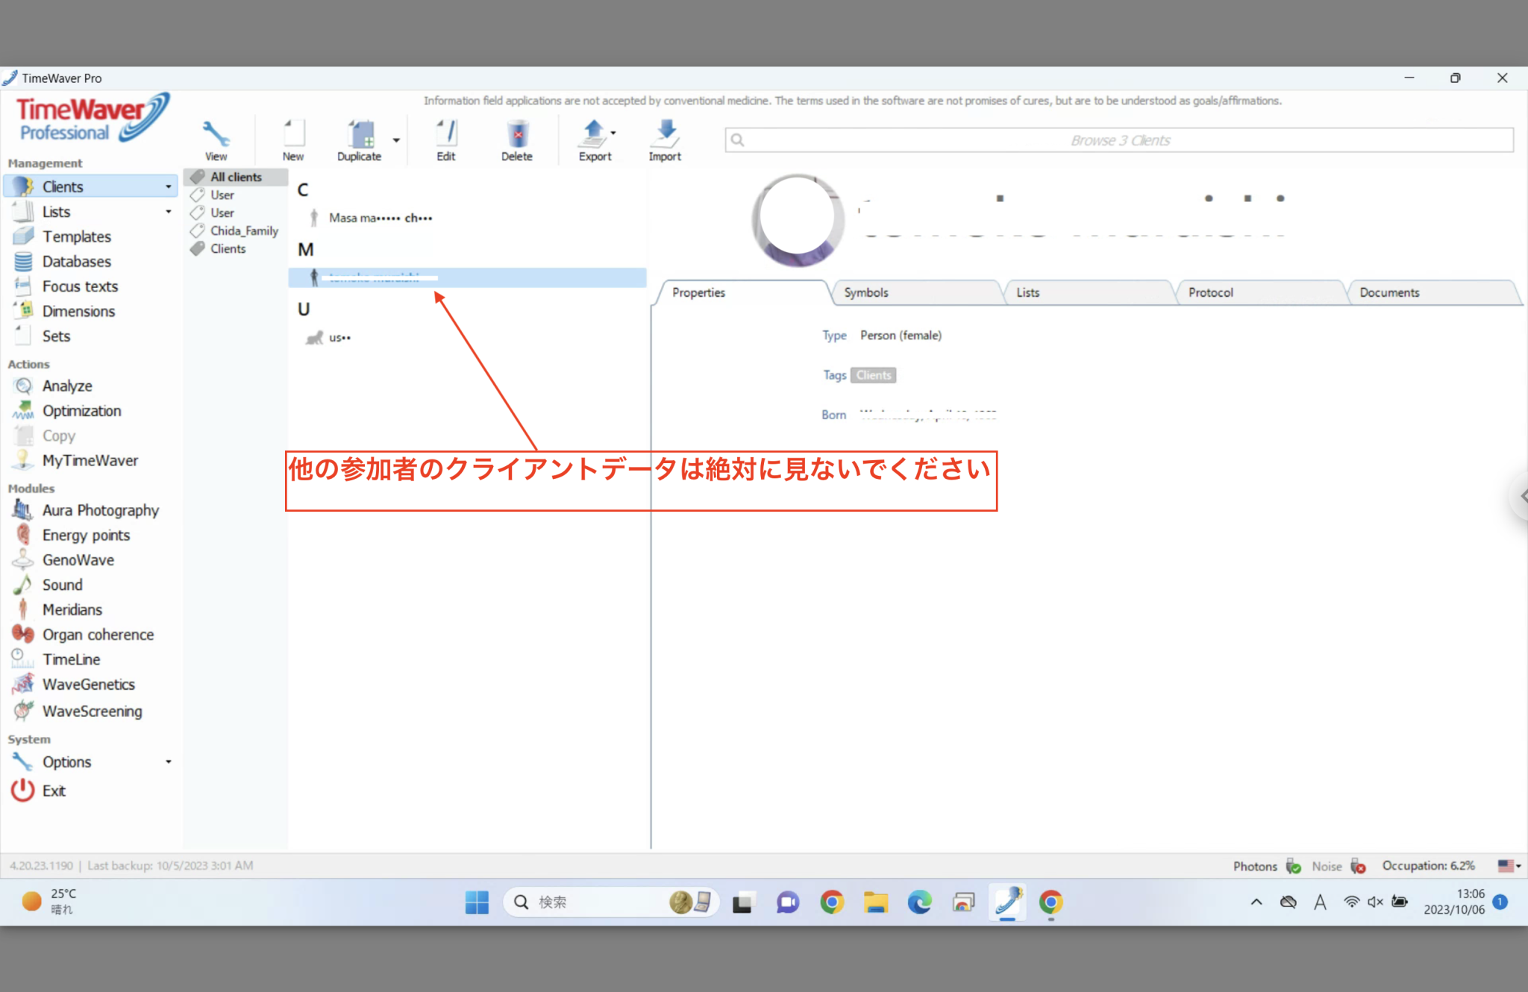The height and width of the screenshot is (992, 1528).
Task: Open WaveGenetics module
Action: tap(88, 684)
